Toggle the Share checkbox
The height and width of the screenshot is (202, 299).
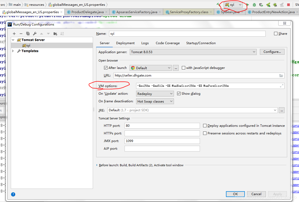[x=276, y=34]
